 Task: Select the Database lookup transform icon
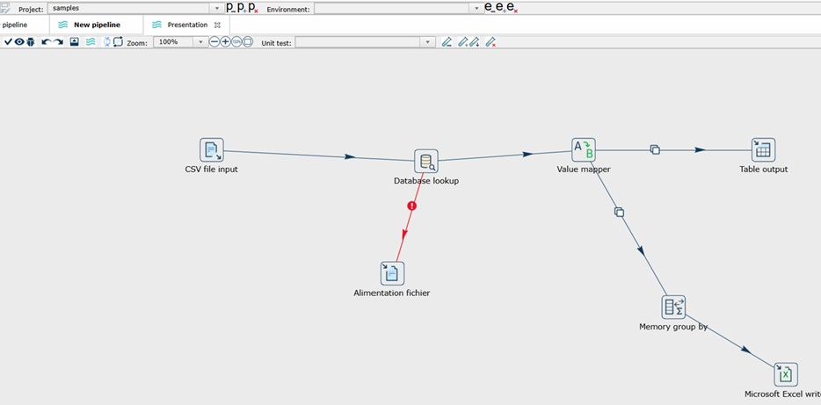(426, 162)
